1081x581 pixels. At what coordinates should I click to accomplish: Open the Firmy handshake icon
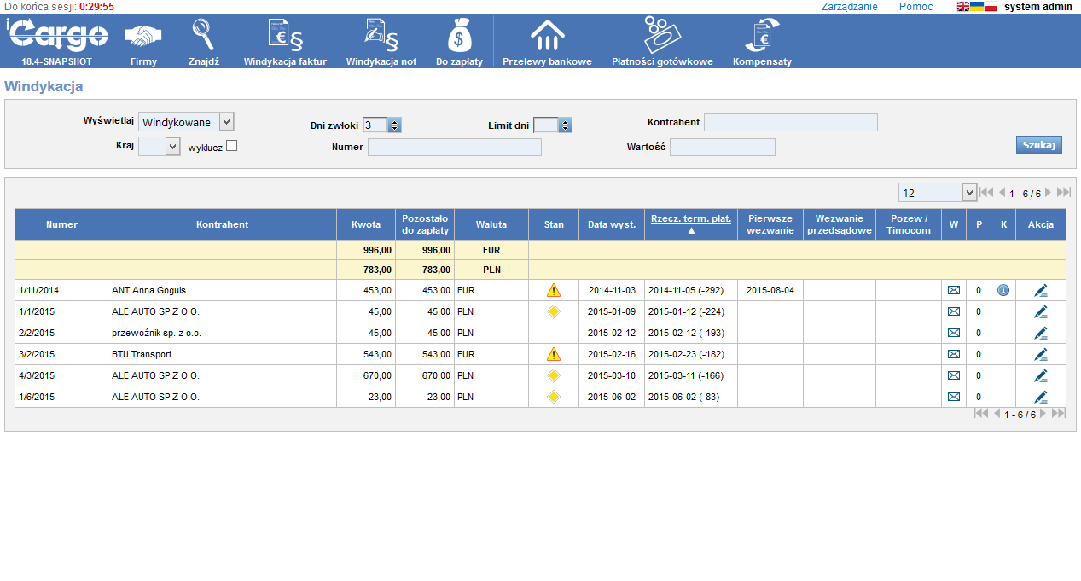coord(143,37)
